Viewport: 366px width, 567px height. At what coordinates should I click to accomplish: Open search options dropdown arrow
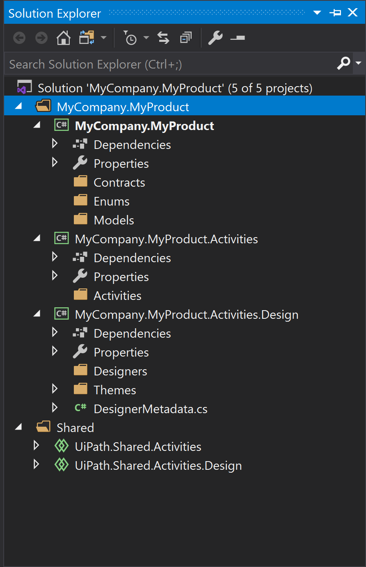358,63
